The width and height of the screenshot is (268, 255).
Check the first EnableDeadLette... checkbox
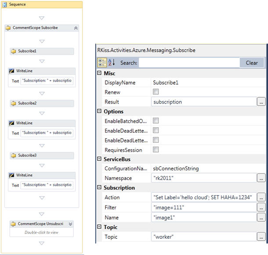point(156,130)
